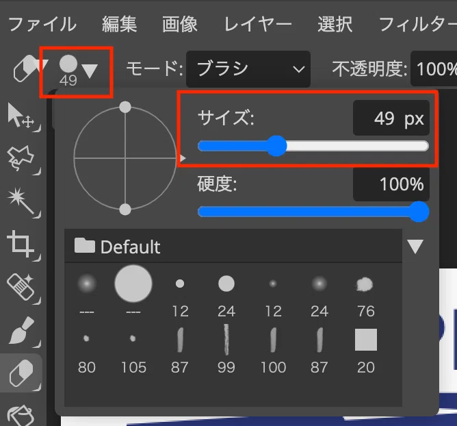Select the brush preset labeled 80
The height and width of the screenshot is (426, 457).
point(87,353)
